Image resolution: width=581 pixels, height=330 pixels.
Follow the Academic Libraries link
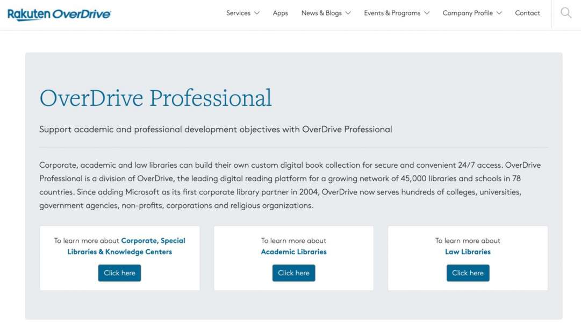click(293, 252)
